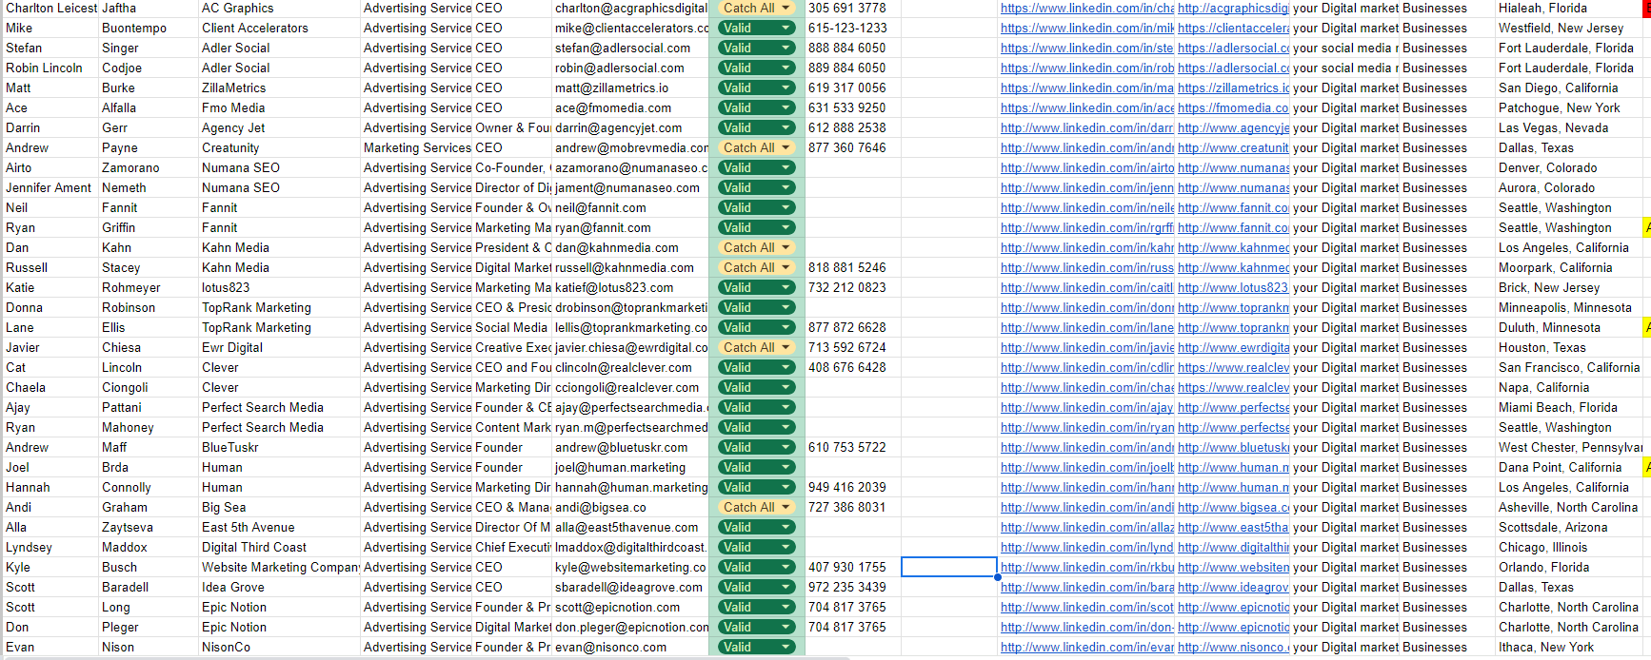This screenshot has height=660, width=1651.
Task: Select the last name cell Zamorano
Action: (149, 167)
